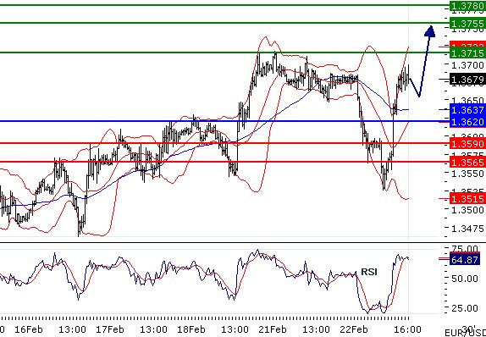
Task: Click the 1.3500 price scale value
Action: point(467,210)
